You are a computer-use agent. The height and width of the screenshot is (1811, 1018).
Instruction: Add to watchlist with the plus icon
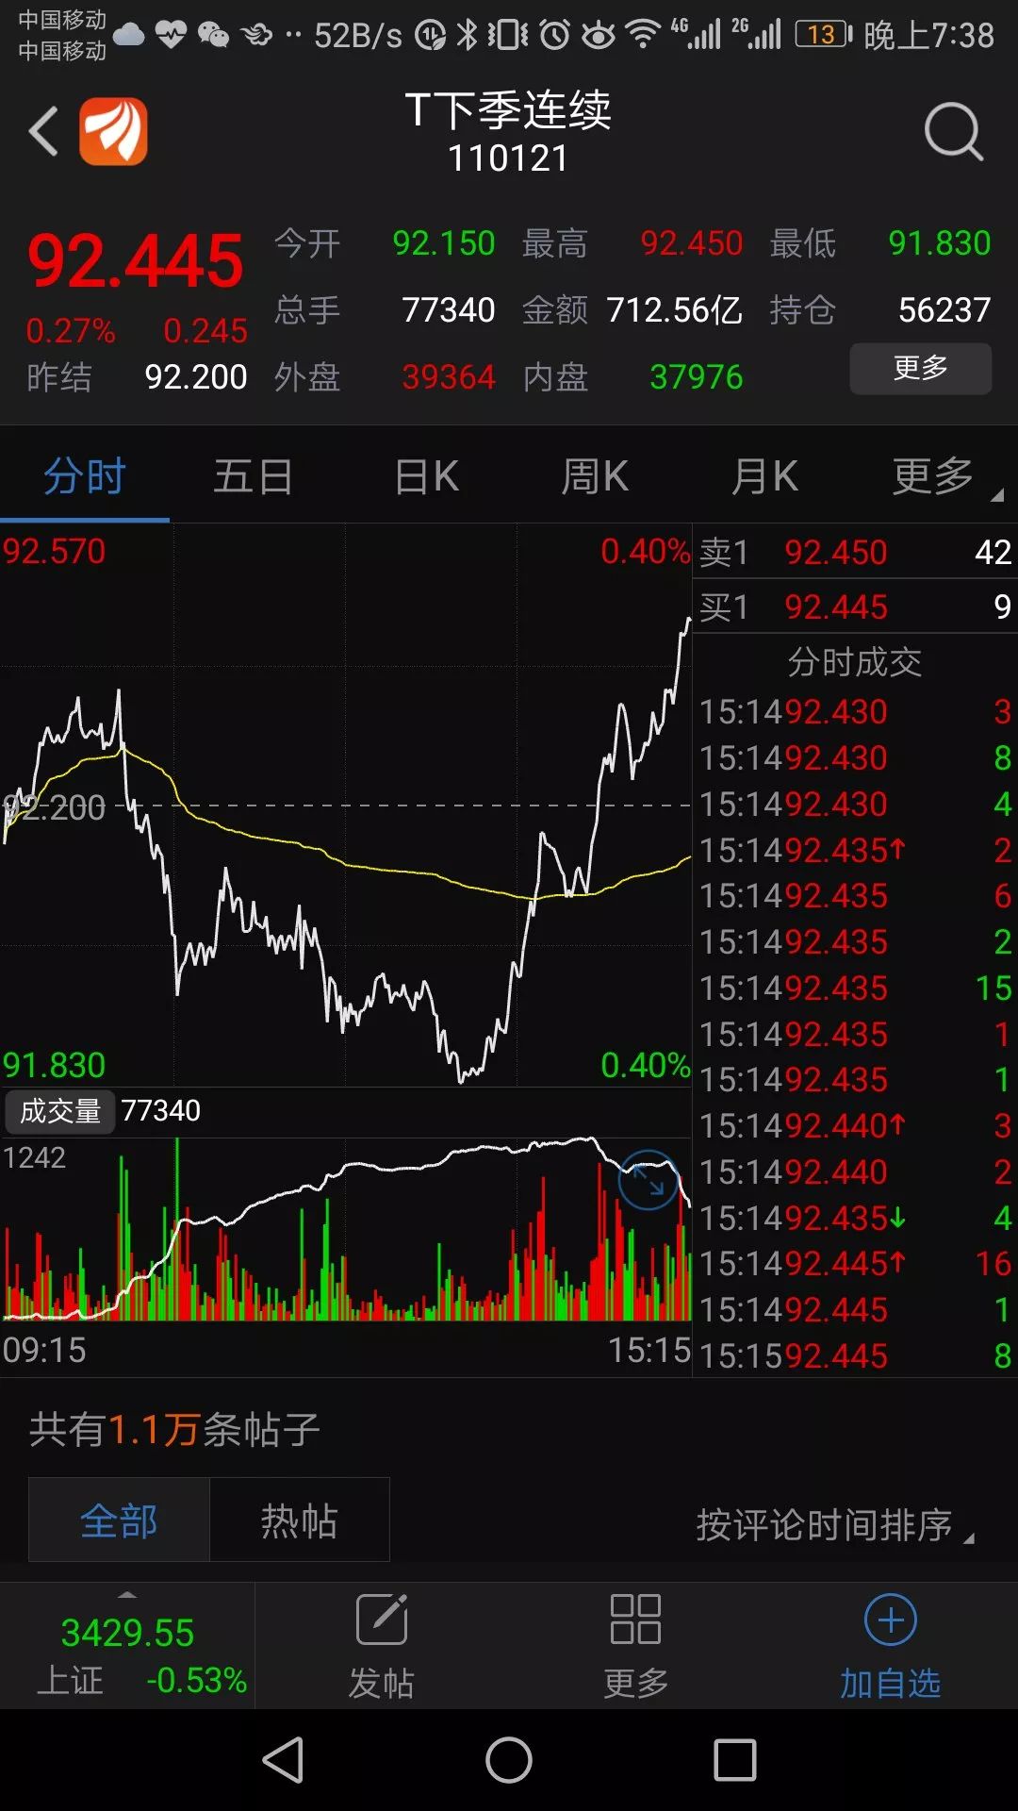[x=891, y=1620]
